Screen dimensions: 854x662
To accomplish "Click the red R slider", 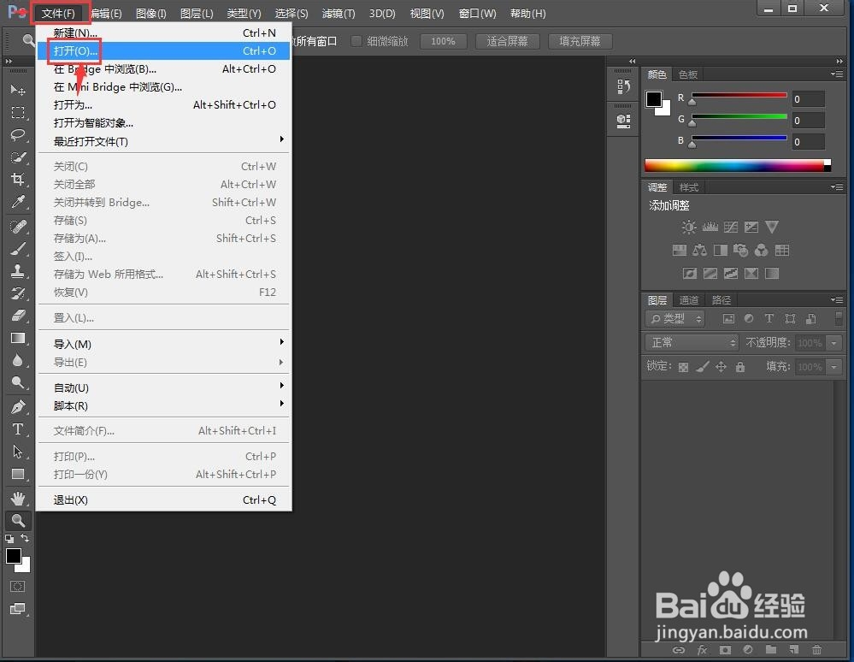I will [x=739, y=97].
